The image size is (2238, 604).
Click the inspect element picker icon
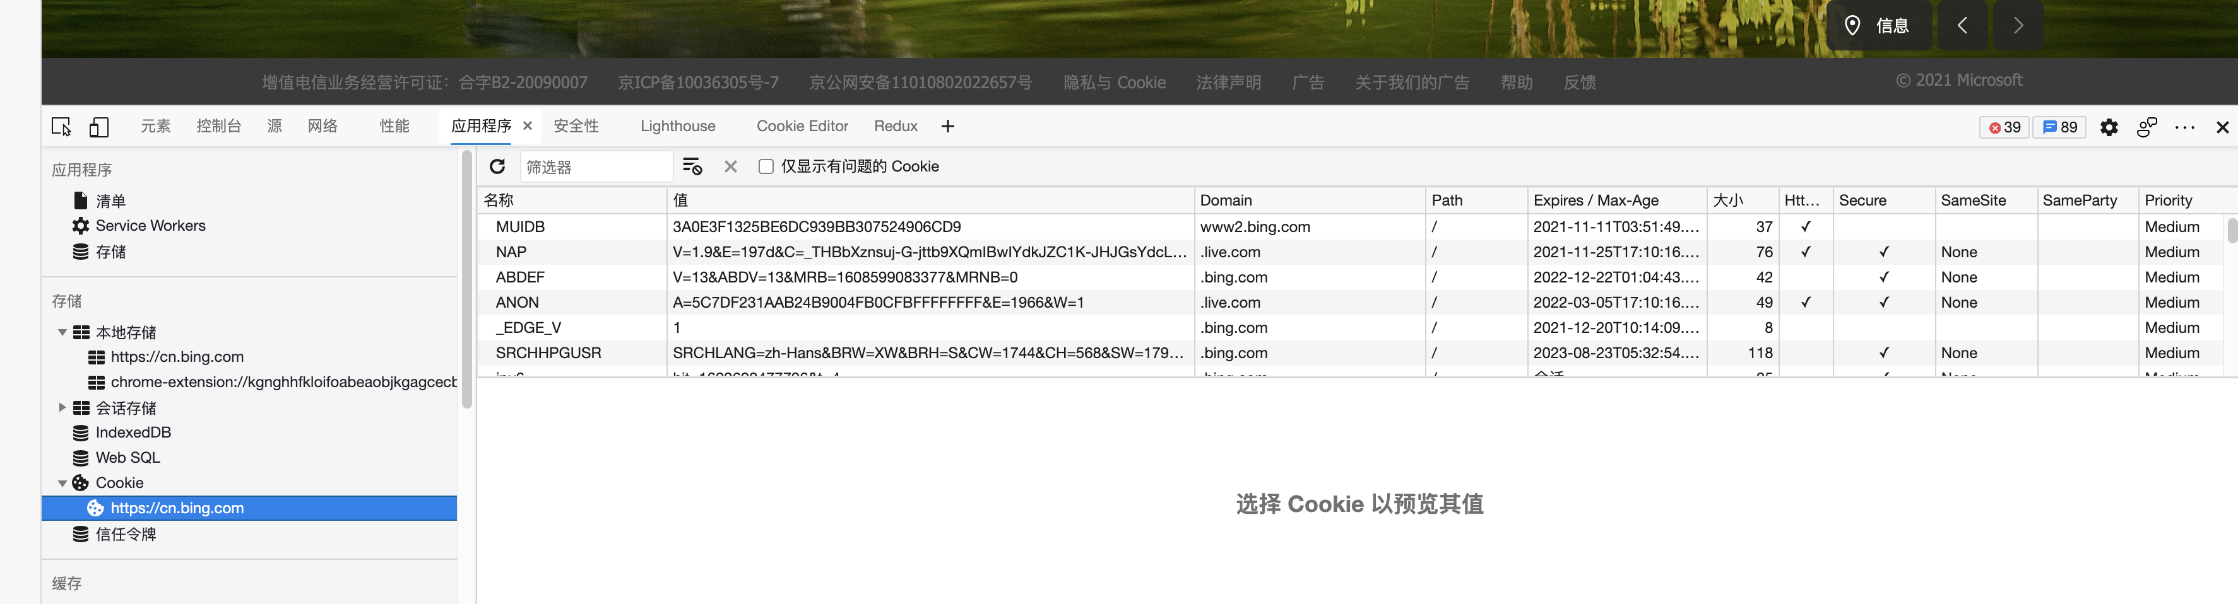click(x=61, y=127)
